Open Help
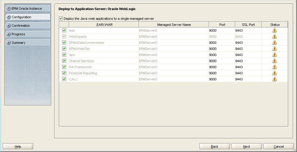 click(x=18, y=147)
